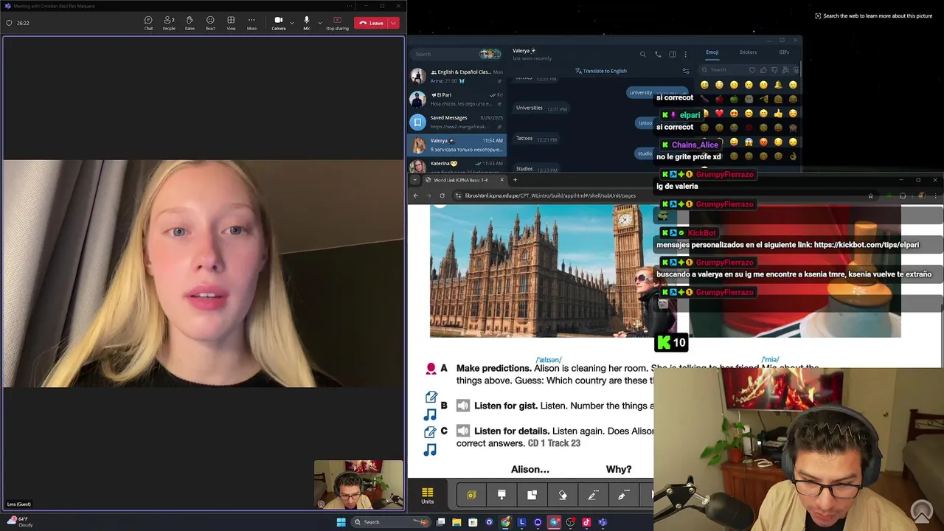Screen dimensions: 944x531
Task: Switch to the GIFs tab
Action: tap(784, 52)
